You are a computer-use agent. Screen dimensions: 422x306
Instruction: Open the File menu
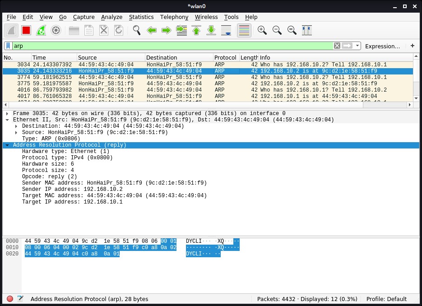coord(11,17)
